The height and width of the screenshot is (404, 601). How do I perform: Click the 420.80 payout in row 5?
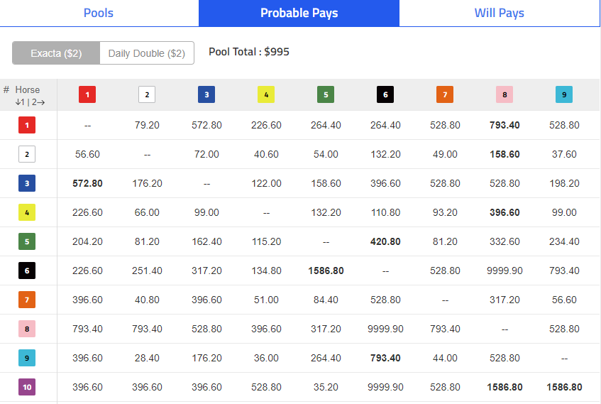tap(385, 241)
